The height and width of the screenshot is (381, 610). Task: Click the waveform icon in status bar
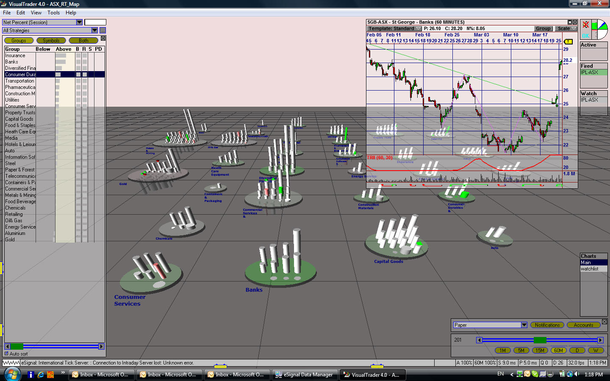pos(11,363)
